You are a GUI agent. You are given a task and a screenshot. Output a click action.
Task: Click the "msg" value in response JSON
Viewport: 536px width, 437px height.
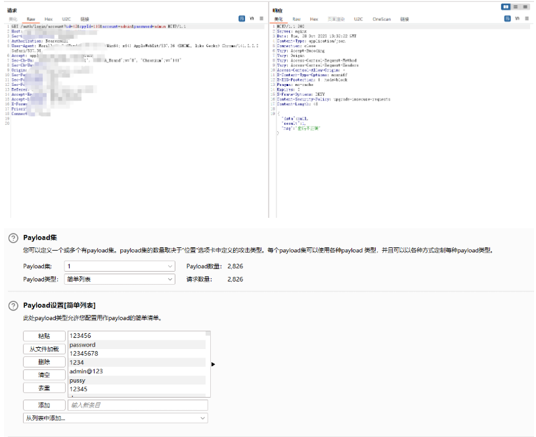click(309, 129)
